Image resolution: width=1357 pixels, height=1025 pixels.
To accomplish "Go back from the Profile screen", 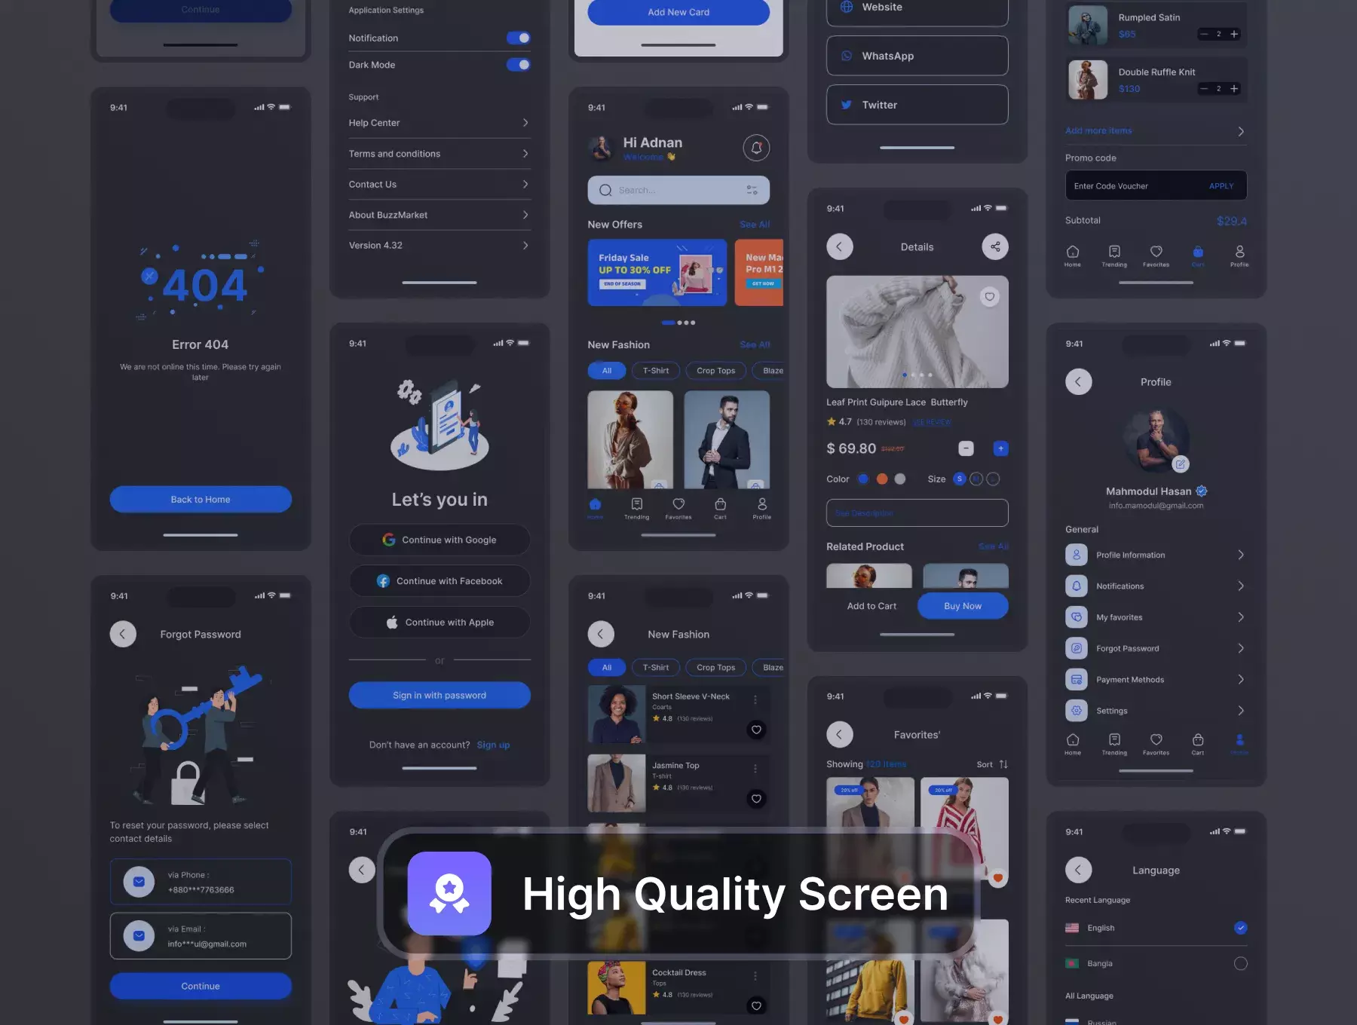I will coord(1078,381).
